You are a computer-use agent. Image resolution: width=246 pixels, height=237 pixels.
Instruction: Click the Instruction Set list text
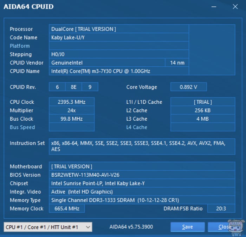[142, 146]
